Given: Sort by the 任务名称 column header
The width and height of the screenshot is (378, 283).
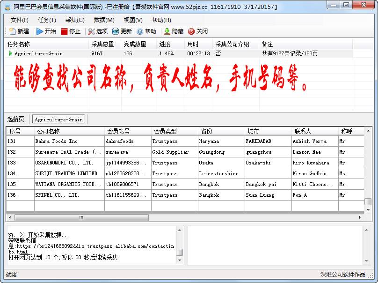Looking at the screenshot, I should [47, 44].
